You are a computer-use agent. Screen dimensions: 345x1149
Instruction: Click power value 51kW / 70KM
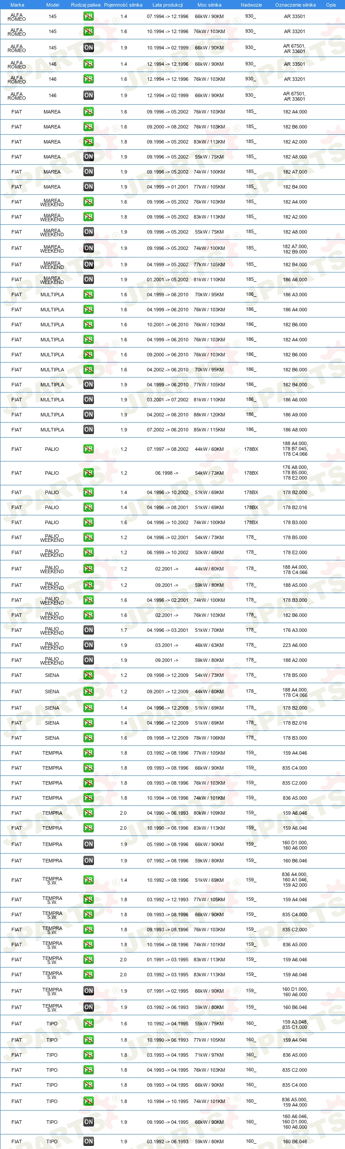coord(210,631)
